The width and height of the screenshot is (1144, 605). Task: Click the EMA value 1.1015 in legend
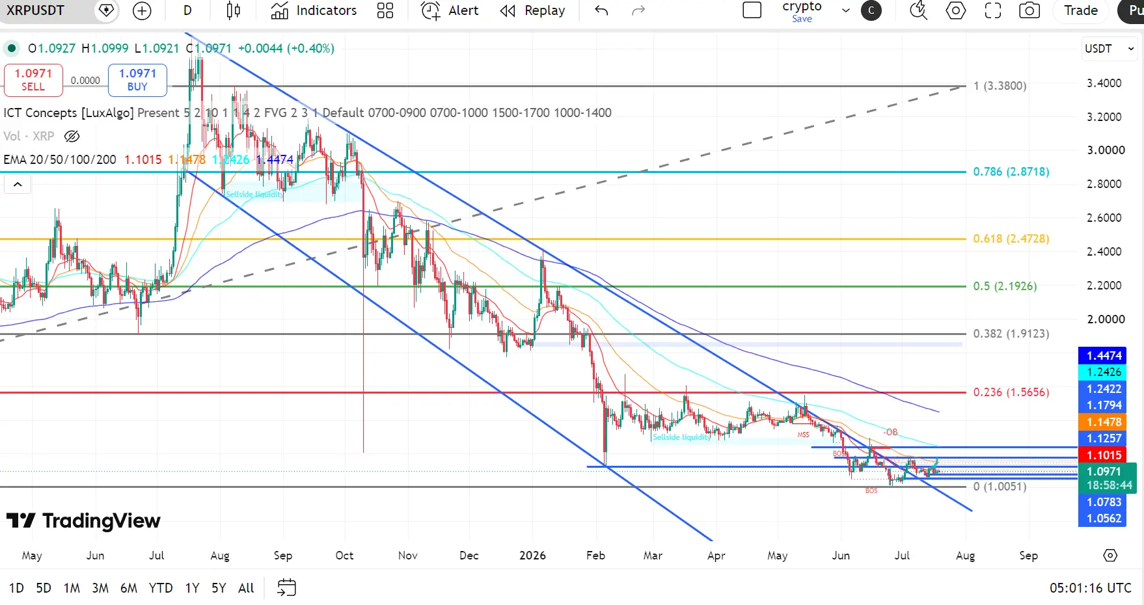(143, 159)
